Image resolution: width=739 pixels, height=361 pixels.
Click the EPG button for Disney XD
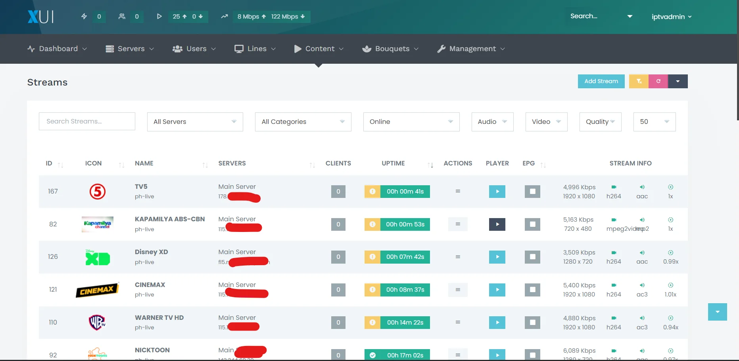532,257
